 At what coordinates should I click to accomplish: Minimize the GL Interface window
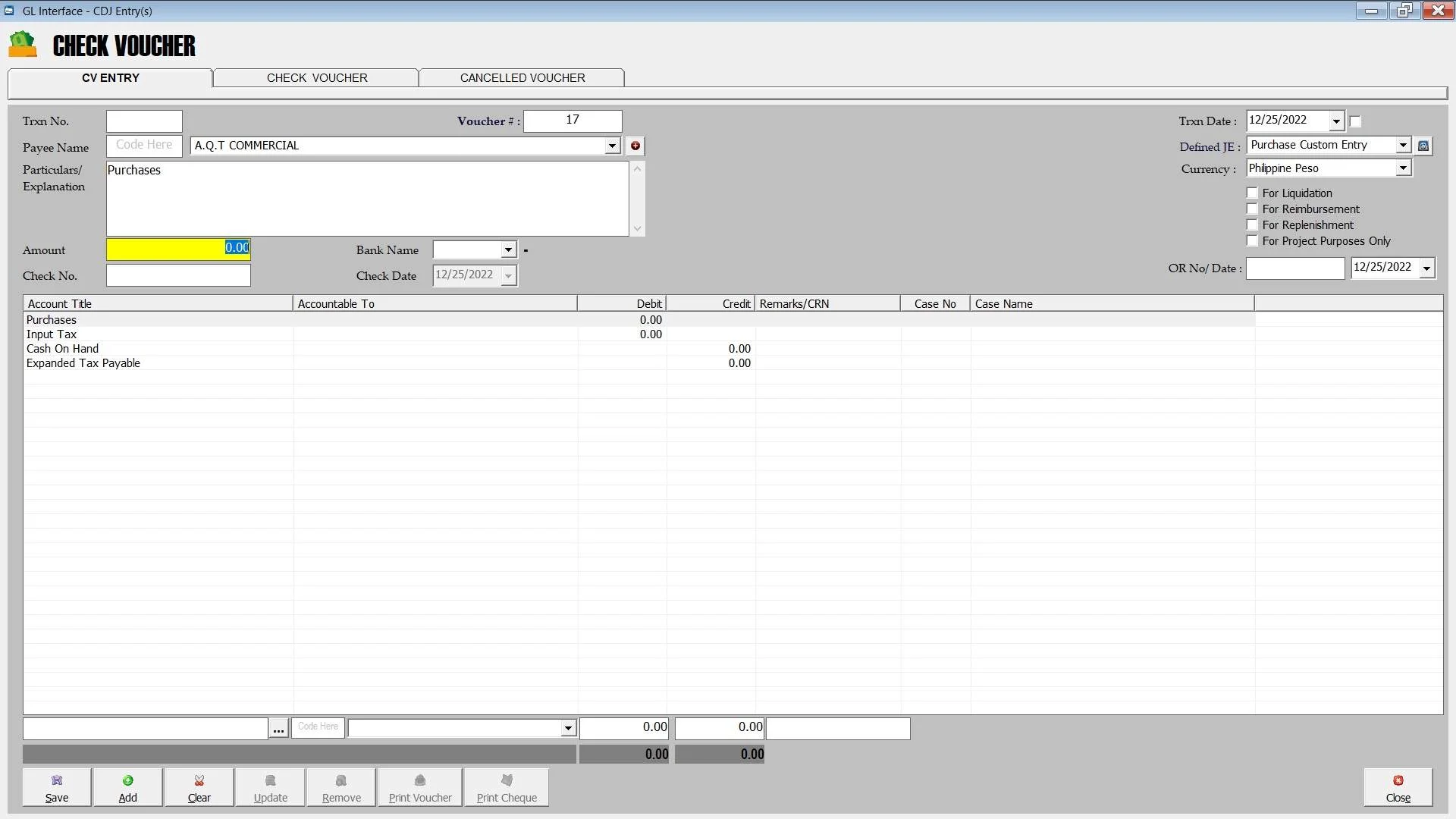click(1371, 11)
